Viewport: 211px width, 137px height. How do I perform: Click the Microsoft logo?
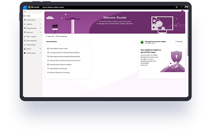click(x=34, y=7)
